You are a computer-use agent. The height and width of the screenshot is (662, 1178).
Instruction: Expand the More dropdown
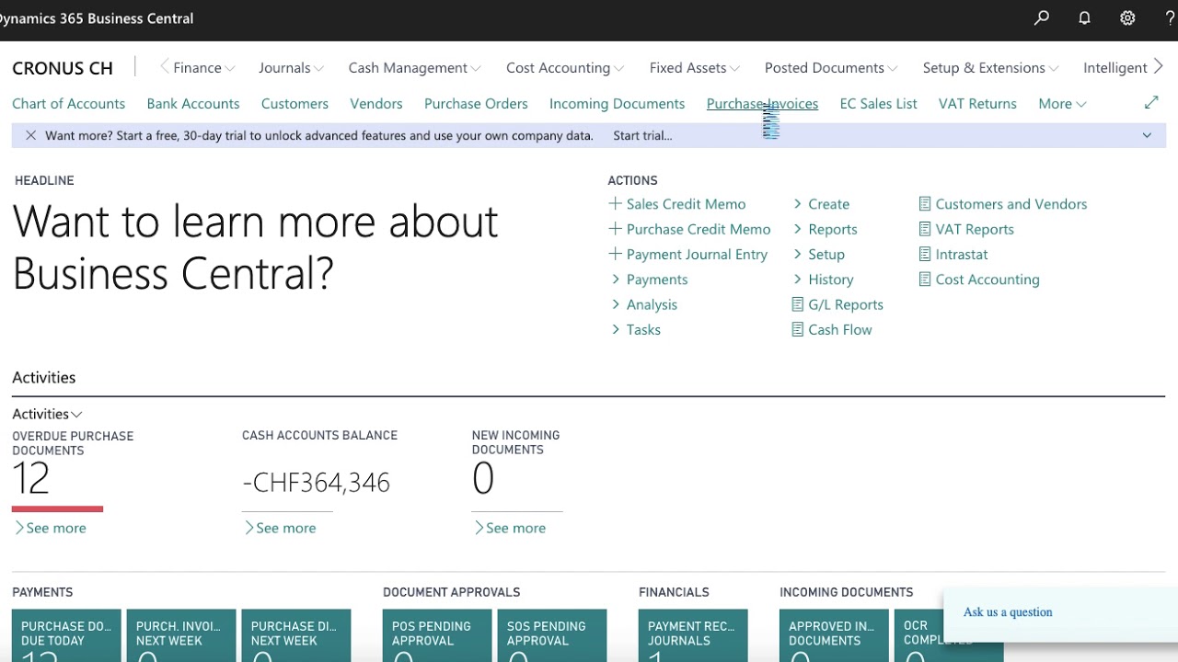click(1062, 104)
